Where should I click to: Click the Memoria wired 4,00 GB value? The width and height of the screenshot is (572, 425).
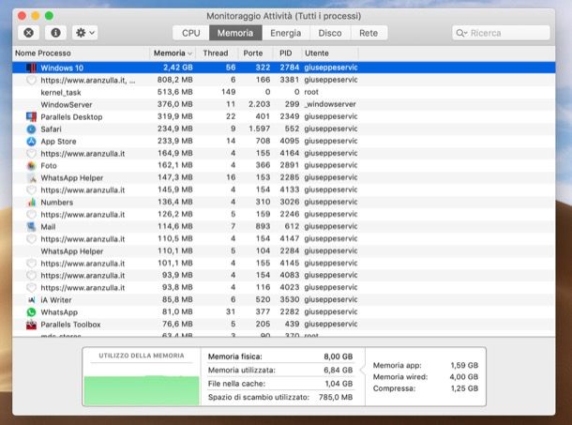[463, 377]
